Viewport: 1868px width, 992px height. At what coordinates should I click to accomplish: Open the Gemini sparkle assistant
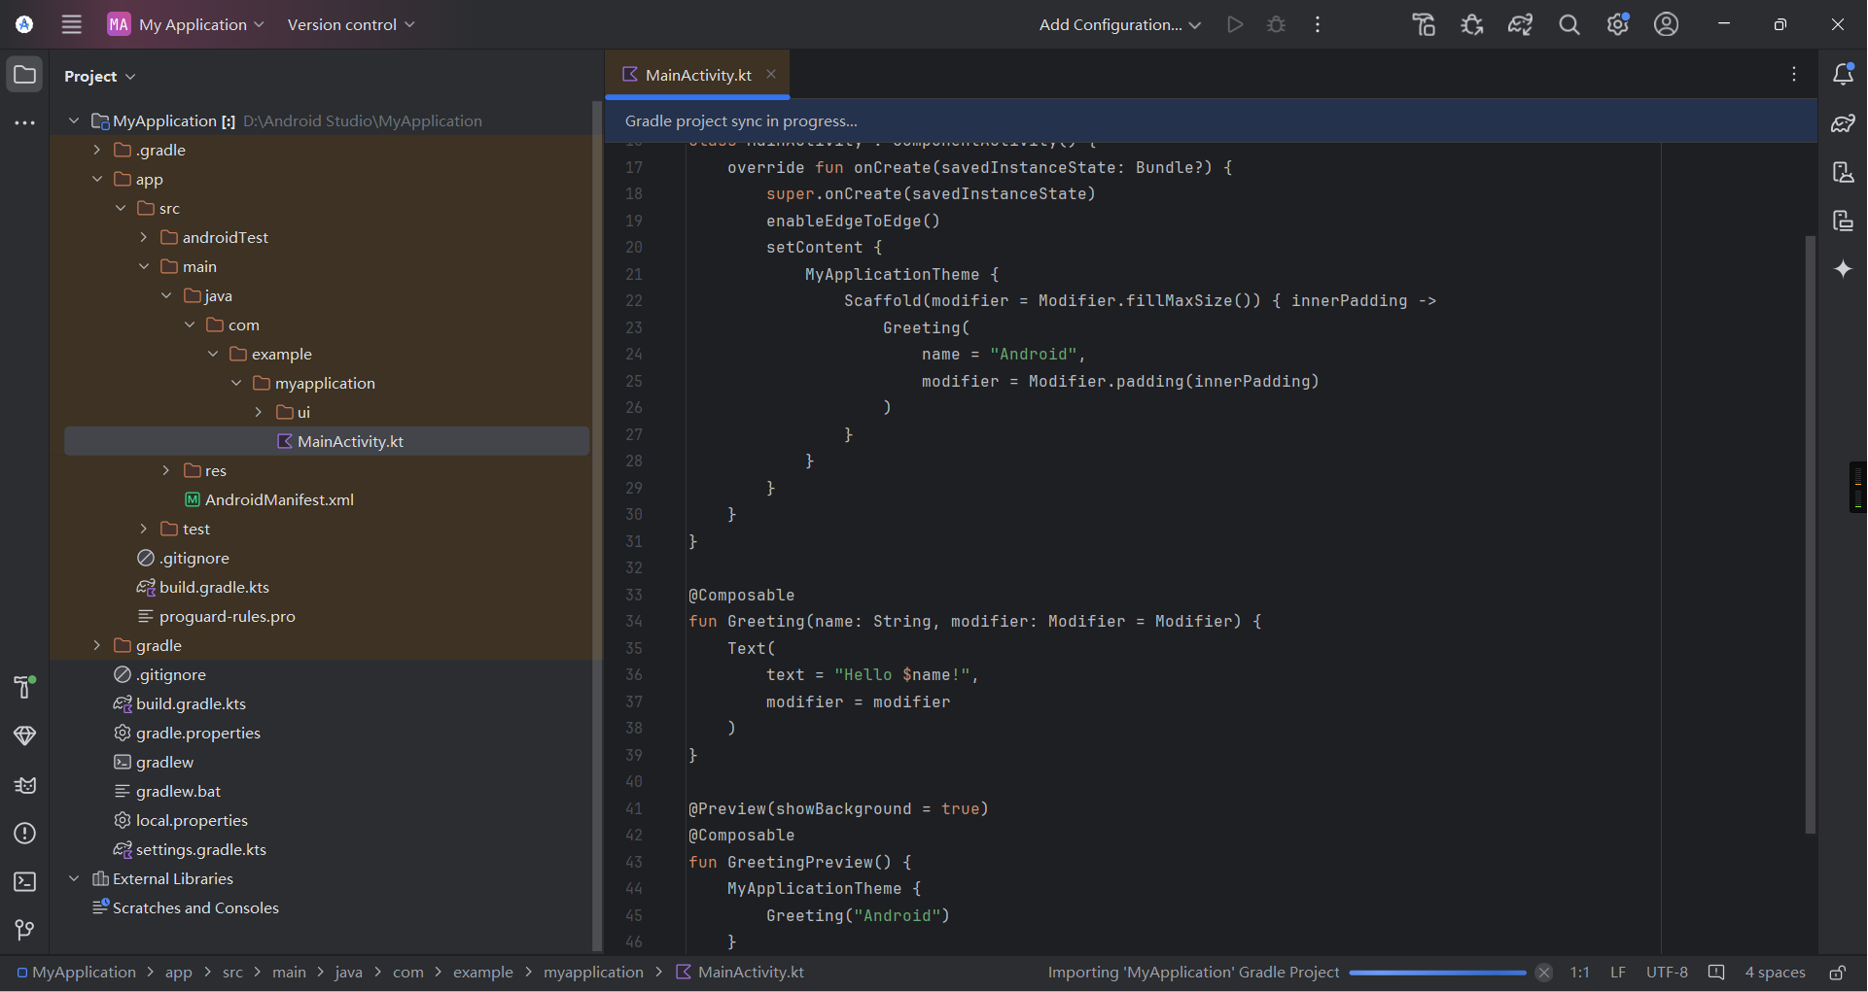coord(1843,269)
